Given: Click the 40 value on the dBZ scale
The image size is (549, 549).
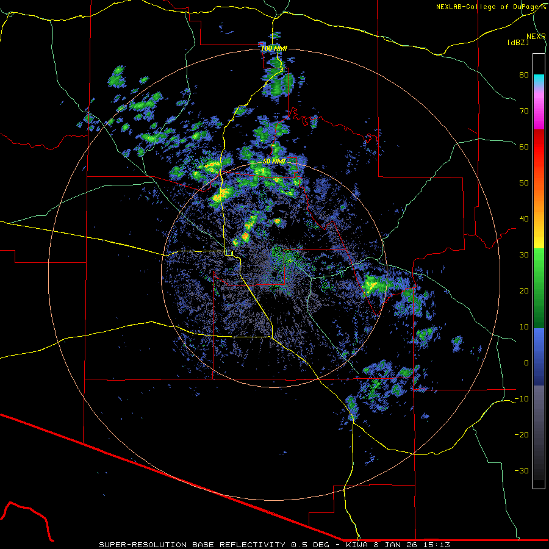Looking at the screenshot, I should [524, 219].
